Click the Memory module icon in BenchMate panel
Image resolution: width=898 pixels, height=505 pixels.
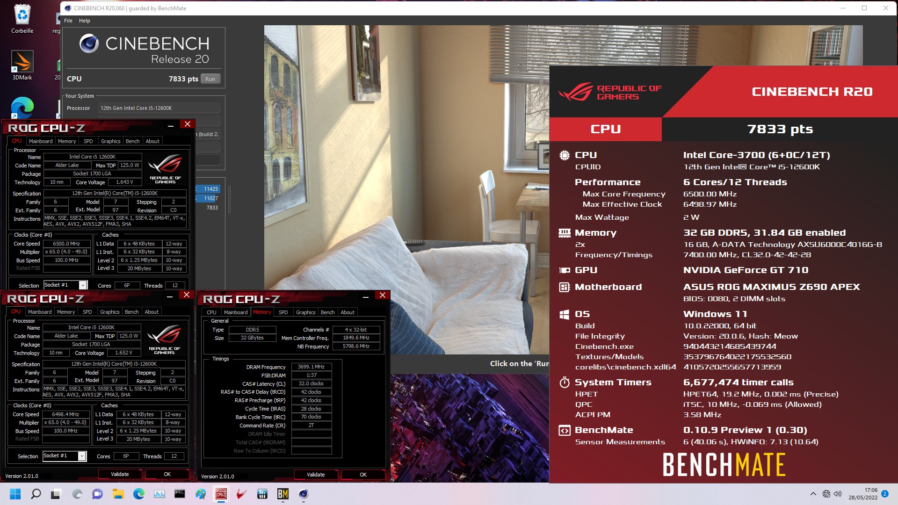click(x=565, y=233)
